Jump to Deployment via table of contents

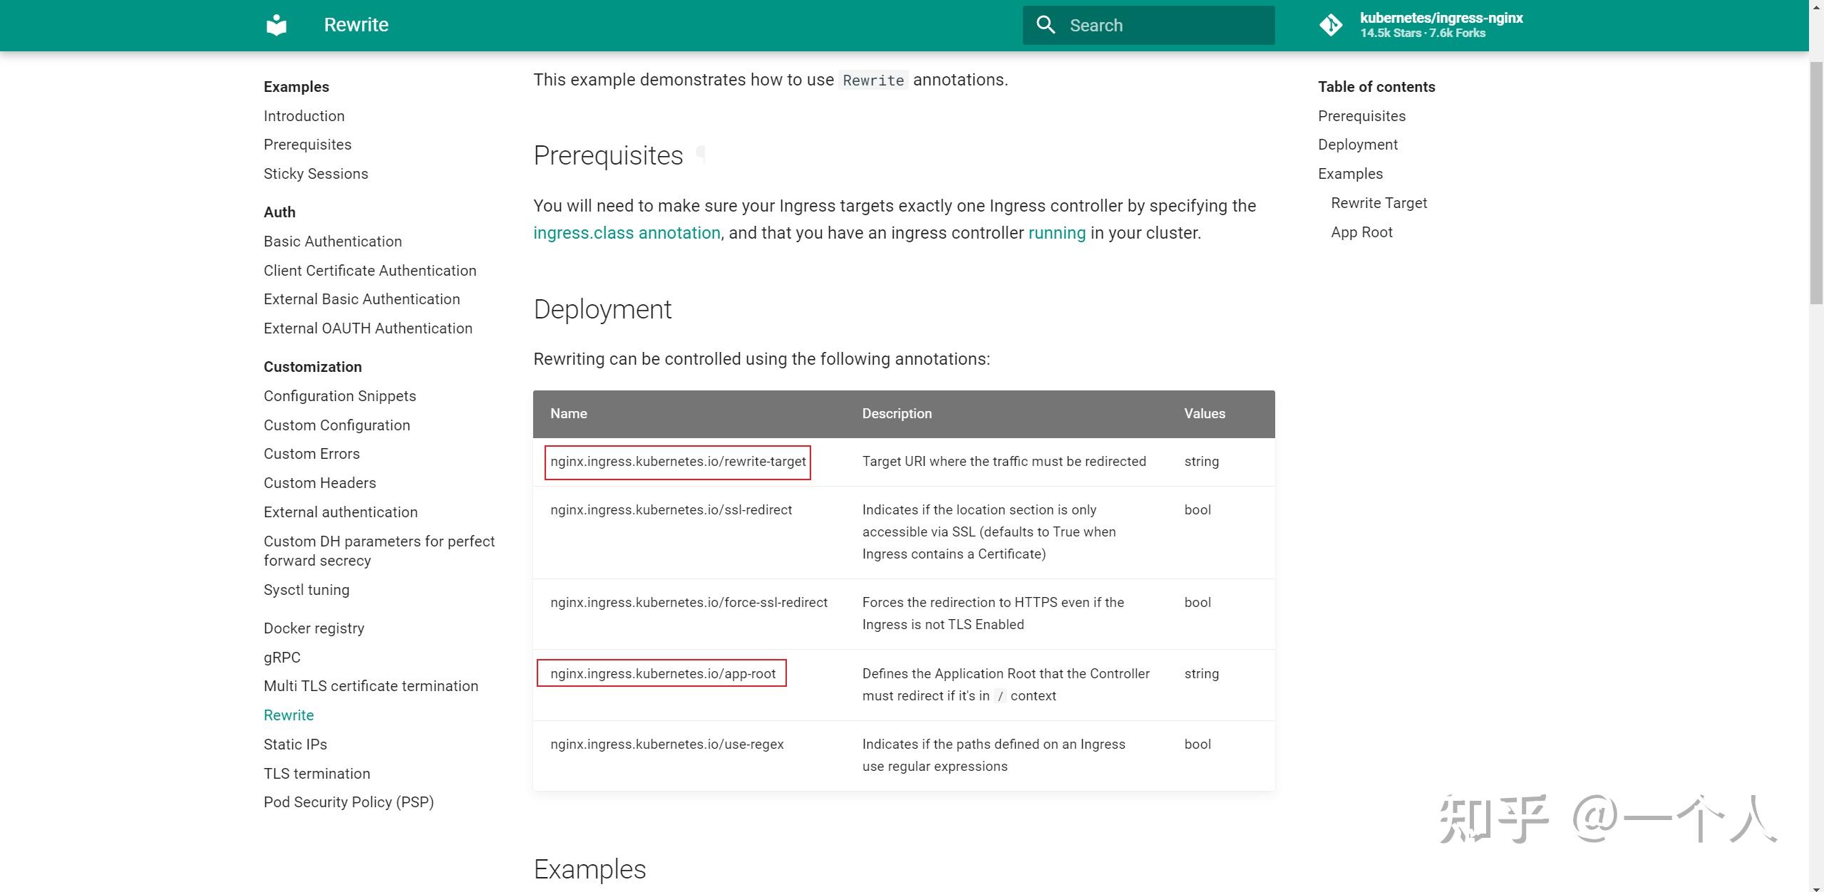(1357, 144)
